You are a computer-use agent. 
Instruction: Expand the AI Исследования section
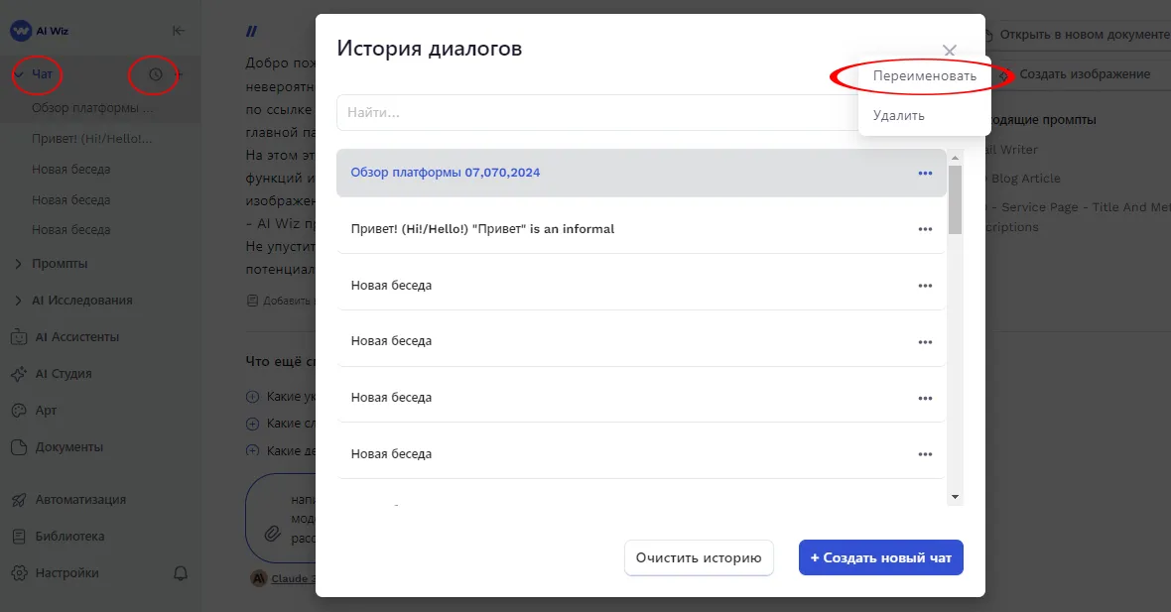click(18, 300)
